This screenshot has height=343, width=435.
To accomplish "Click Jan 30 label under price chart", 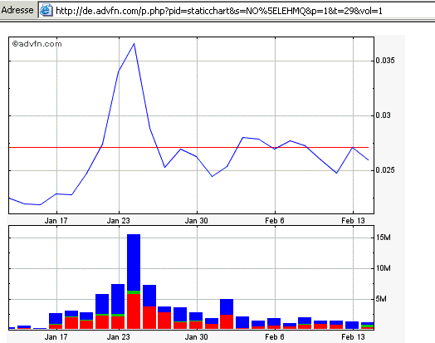I will (197, 221).
